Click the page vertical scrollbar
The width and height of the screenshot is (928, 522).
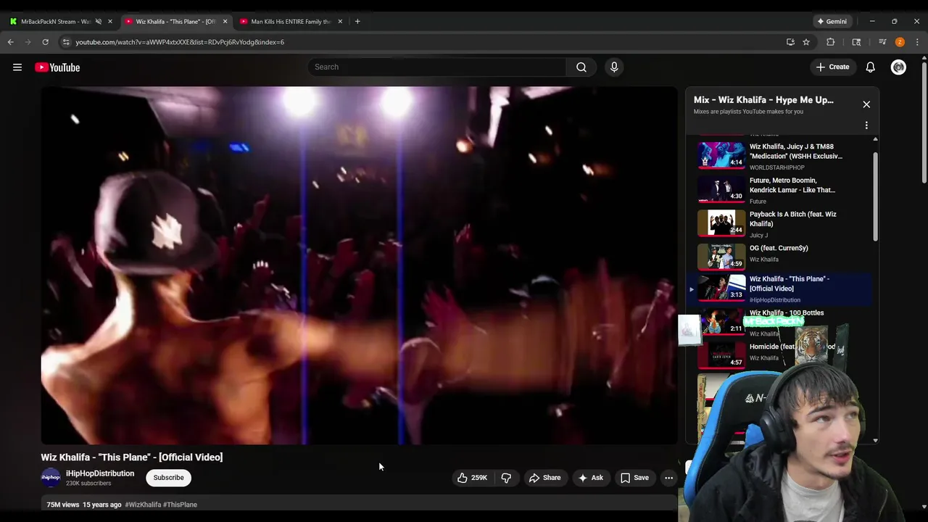tap(924, 123)
